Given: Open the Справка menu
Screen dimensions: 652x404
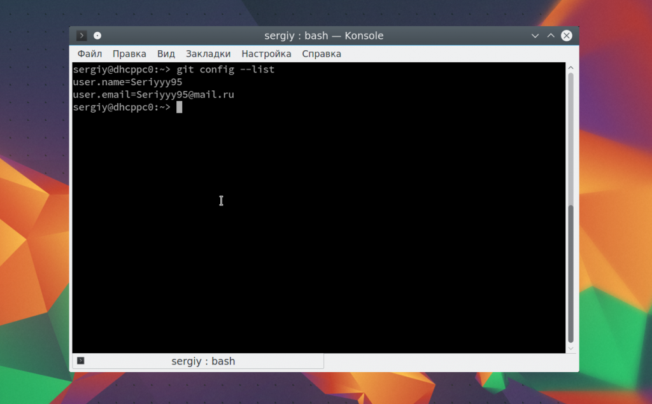Looking at the screenshot, I should coord(322,54).
